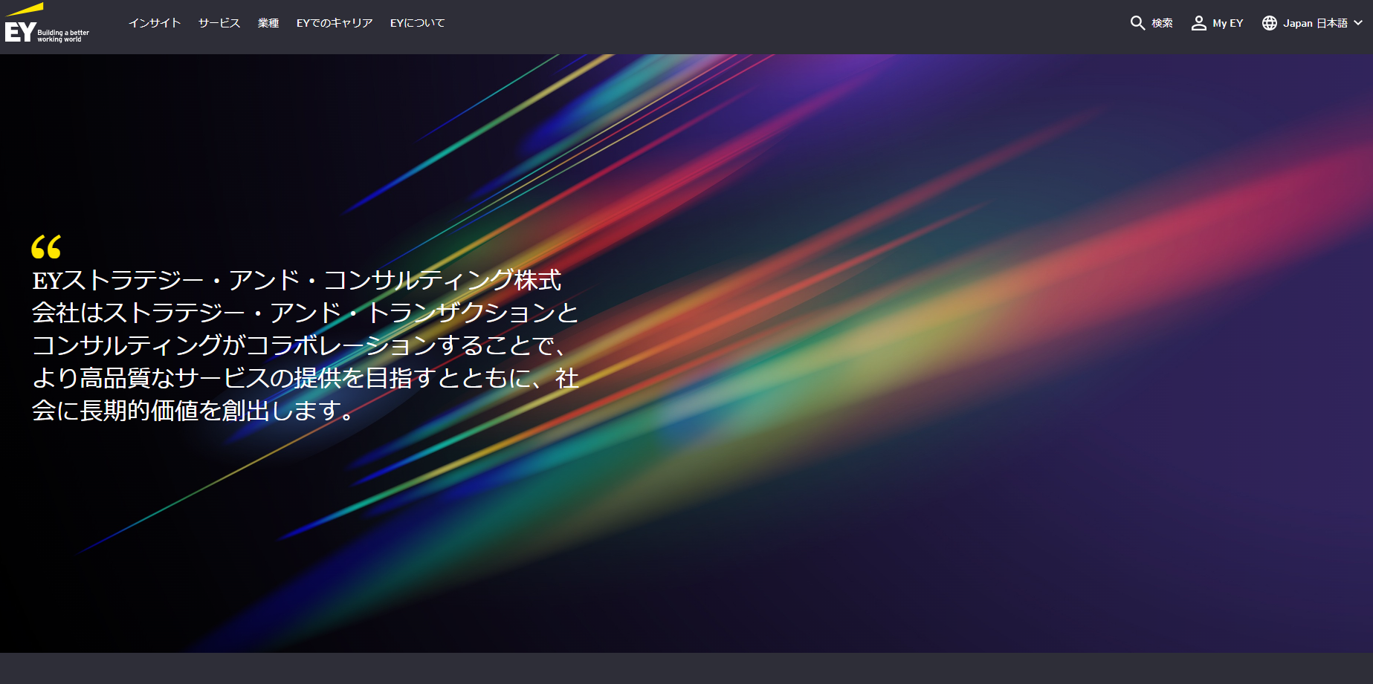Click the EY logo to go home
This screenshot has height=684, width=1373.
(20, 32)
